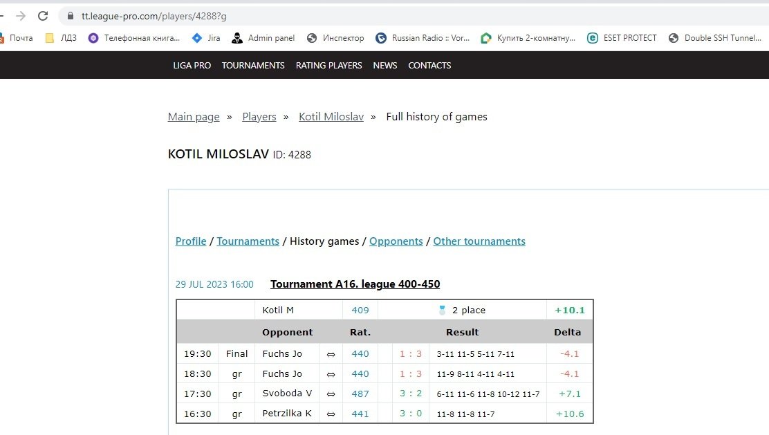Click the padlock site info icon
This screenshot has height=435, width=769.
coord(70,15)
